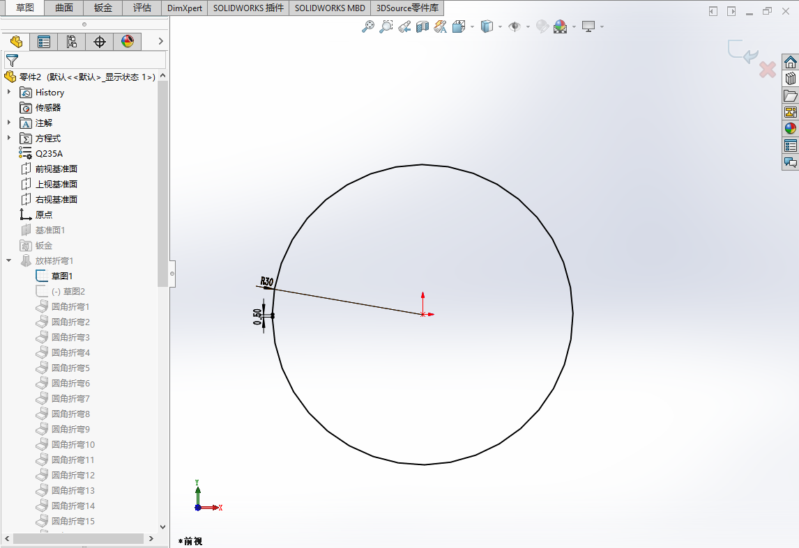799x548 pixels.
Task: Switch to the DimXpertManager crosshair tab
Action: pyautogui.click(x=100, y=42)
